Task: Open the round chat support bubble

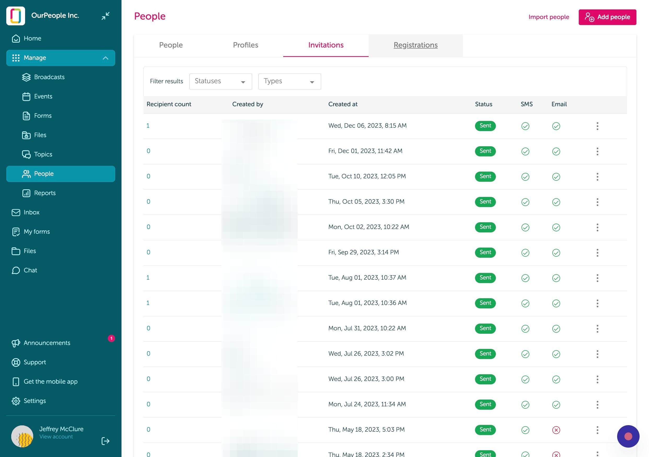Action: pos(628,436)
